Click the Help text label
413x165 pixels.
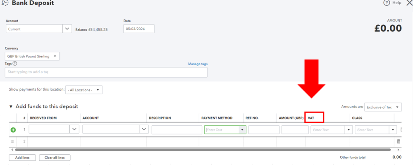click(396, 2)
